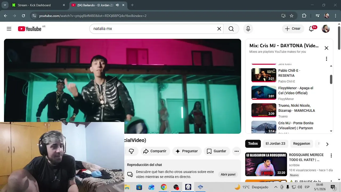Close the Kick Dashboard tab

click(x=64, y=5)
